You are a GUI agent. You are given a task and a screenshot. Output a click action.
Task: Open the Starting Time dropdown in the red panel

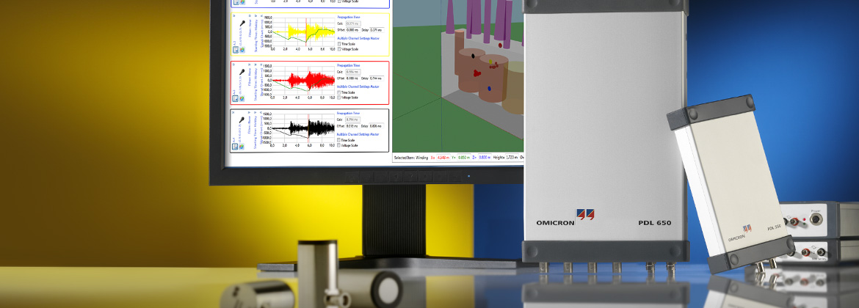point(255,65)
